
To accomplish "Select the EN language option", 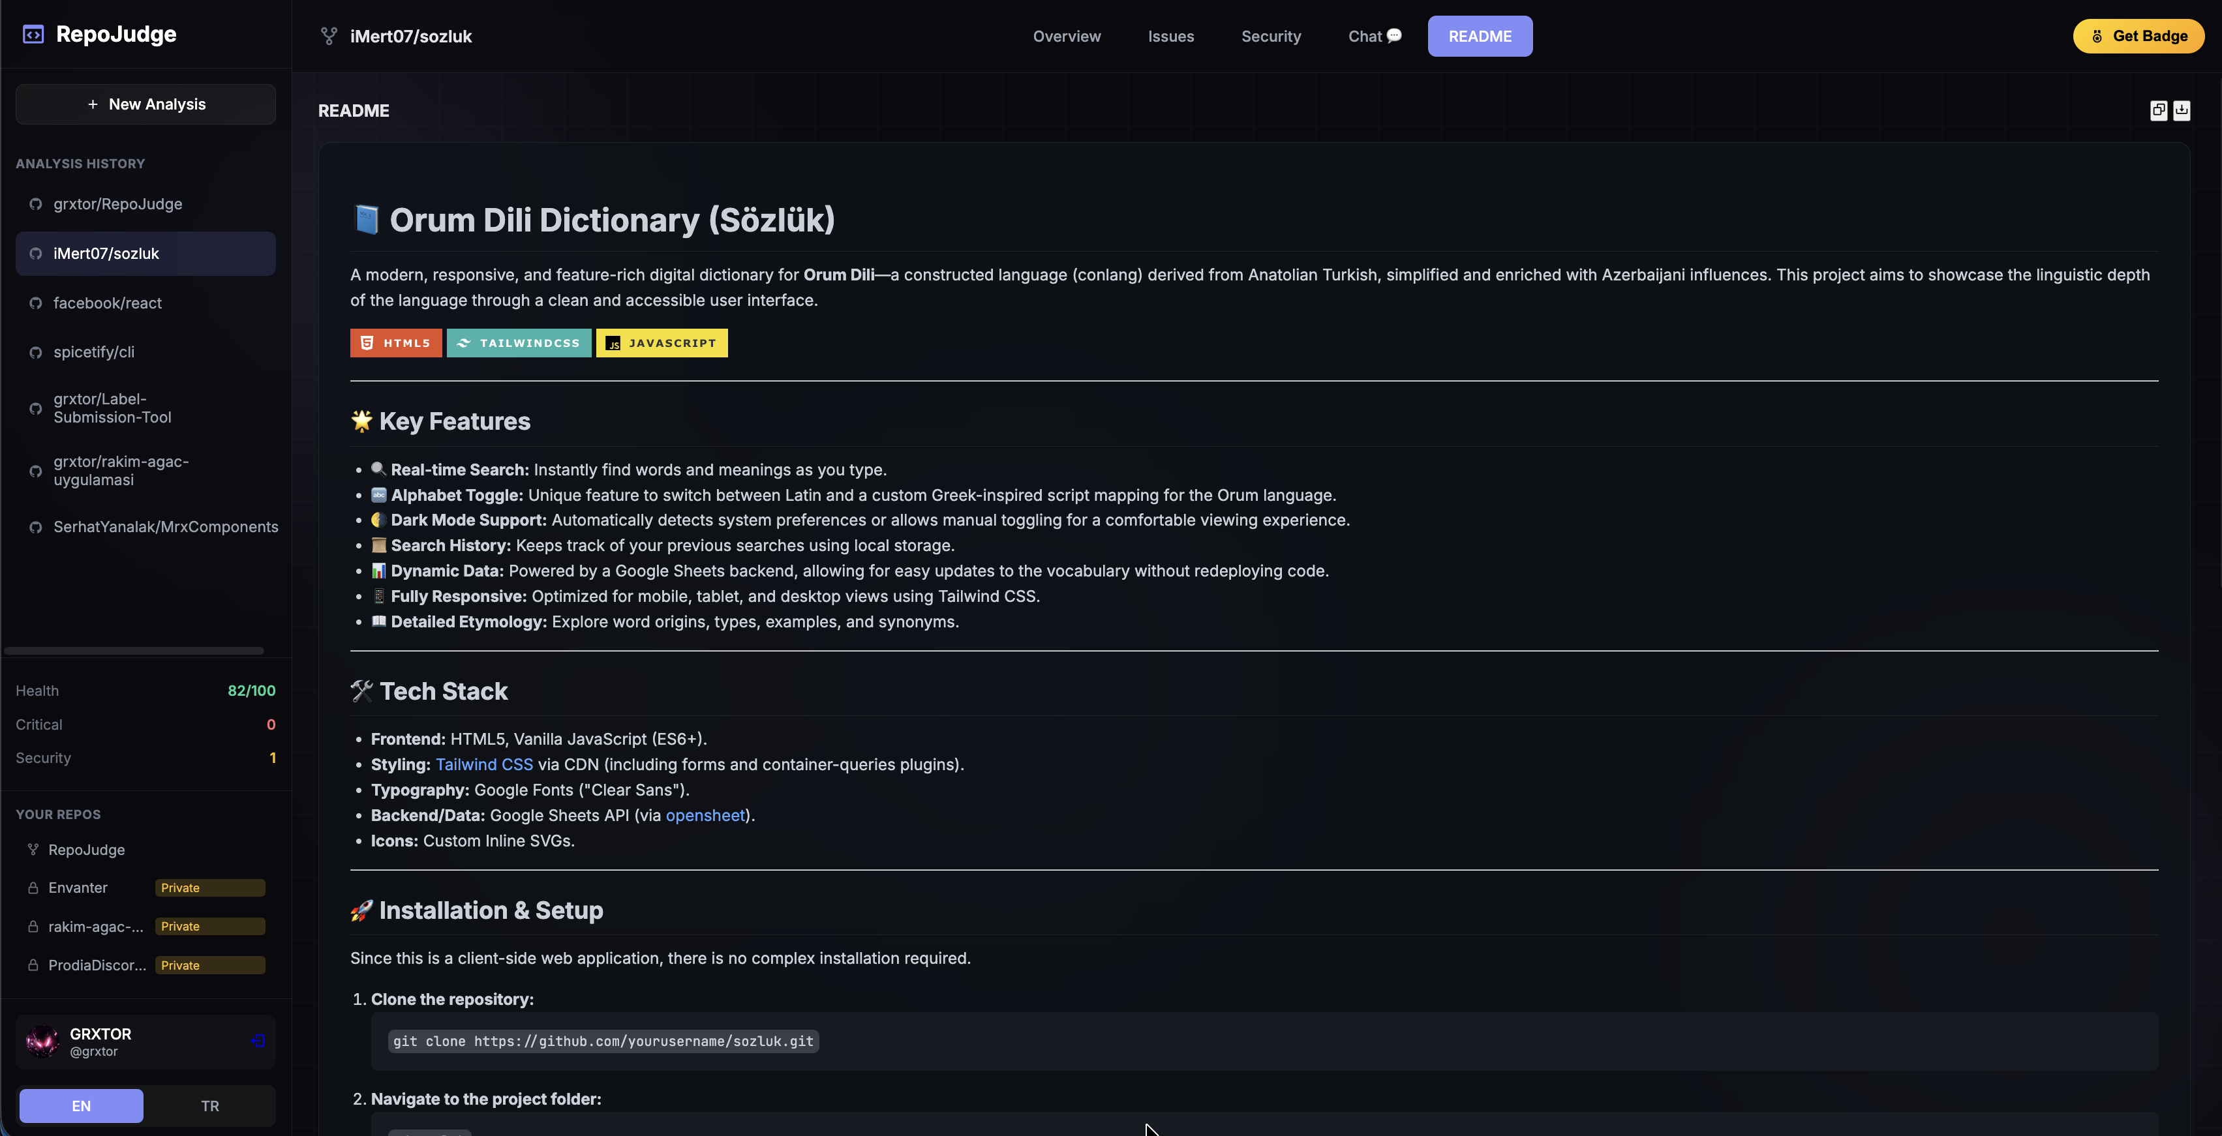I will 81,1106.
